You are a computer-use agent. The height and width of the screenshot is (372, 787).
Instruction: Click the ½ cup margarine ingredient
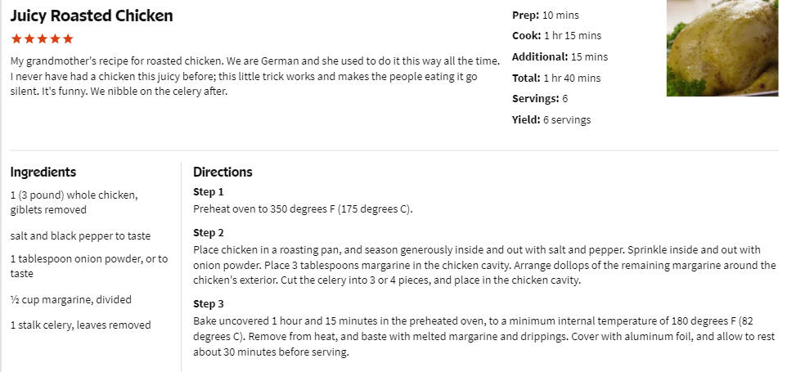(71, 300)
